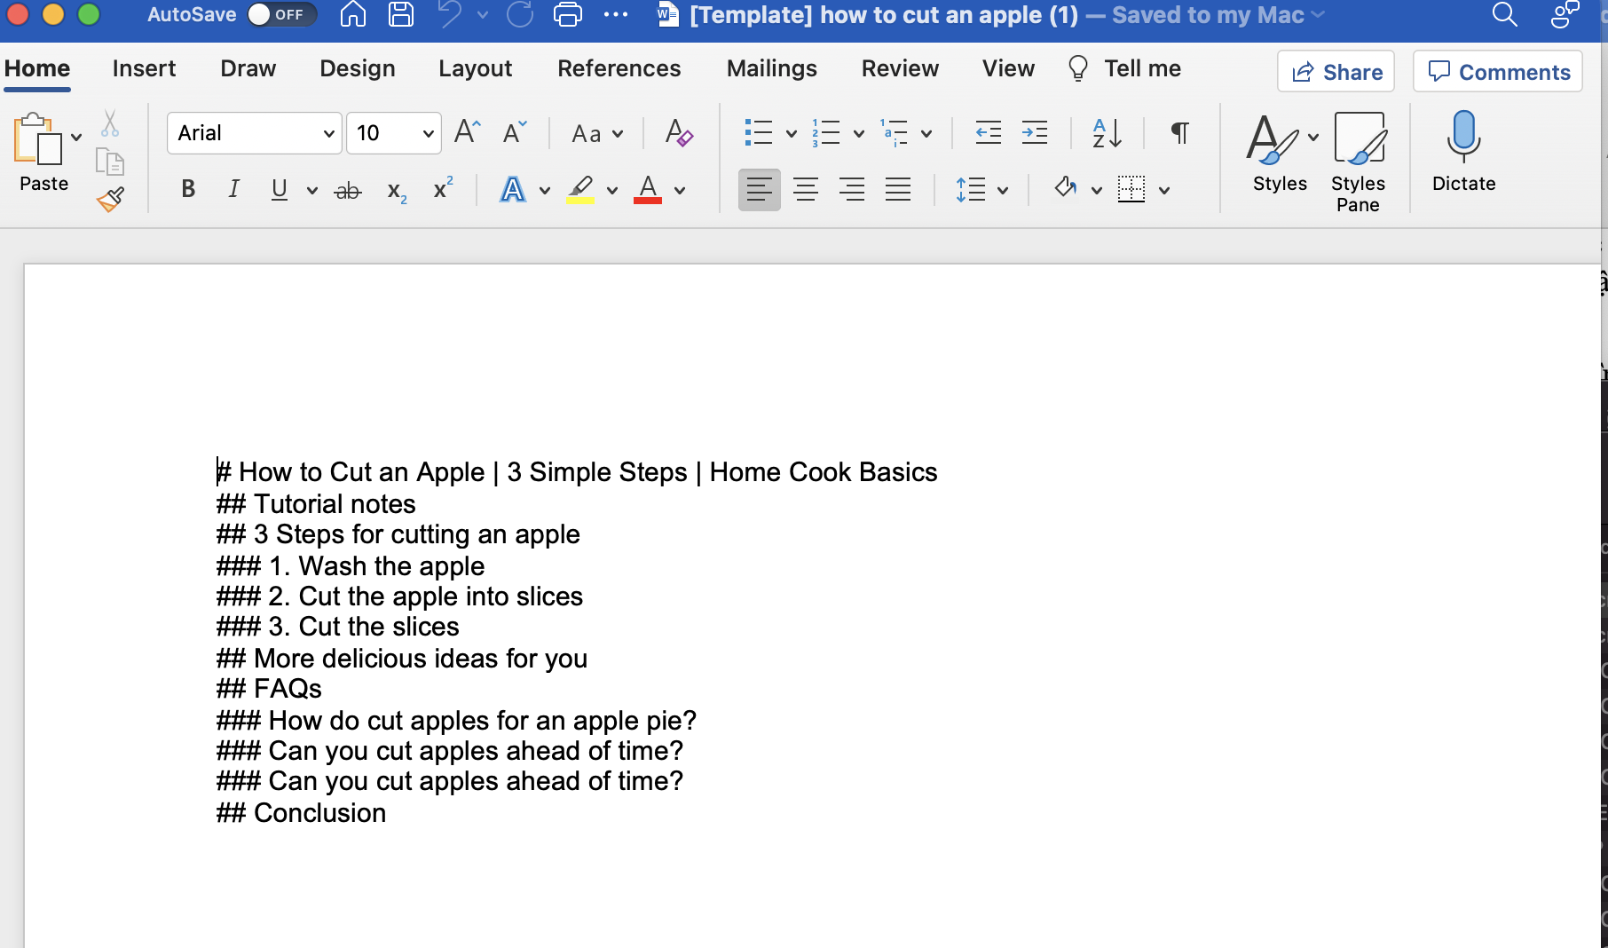
Task: Select the Format Painter tool
Action: 110,199
